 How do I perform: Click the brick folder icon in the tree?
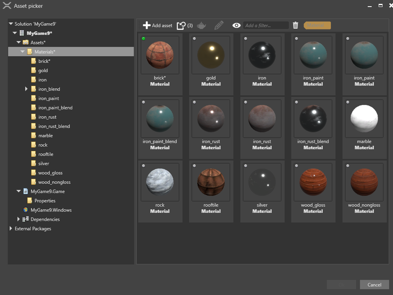(33, 61)
